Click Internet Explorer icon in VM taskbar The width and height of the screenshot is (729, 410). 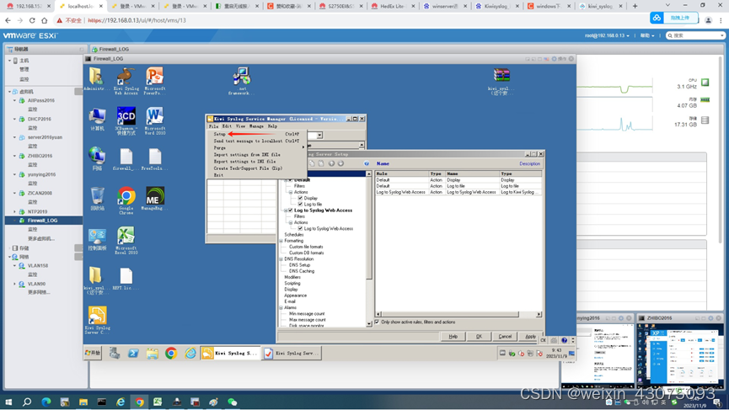190,354
